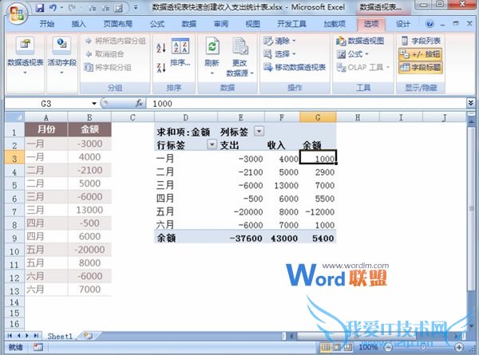Zoom in with the plus button

click(459, 347)
